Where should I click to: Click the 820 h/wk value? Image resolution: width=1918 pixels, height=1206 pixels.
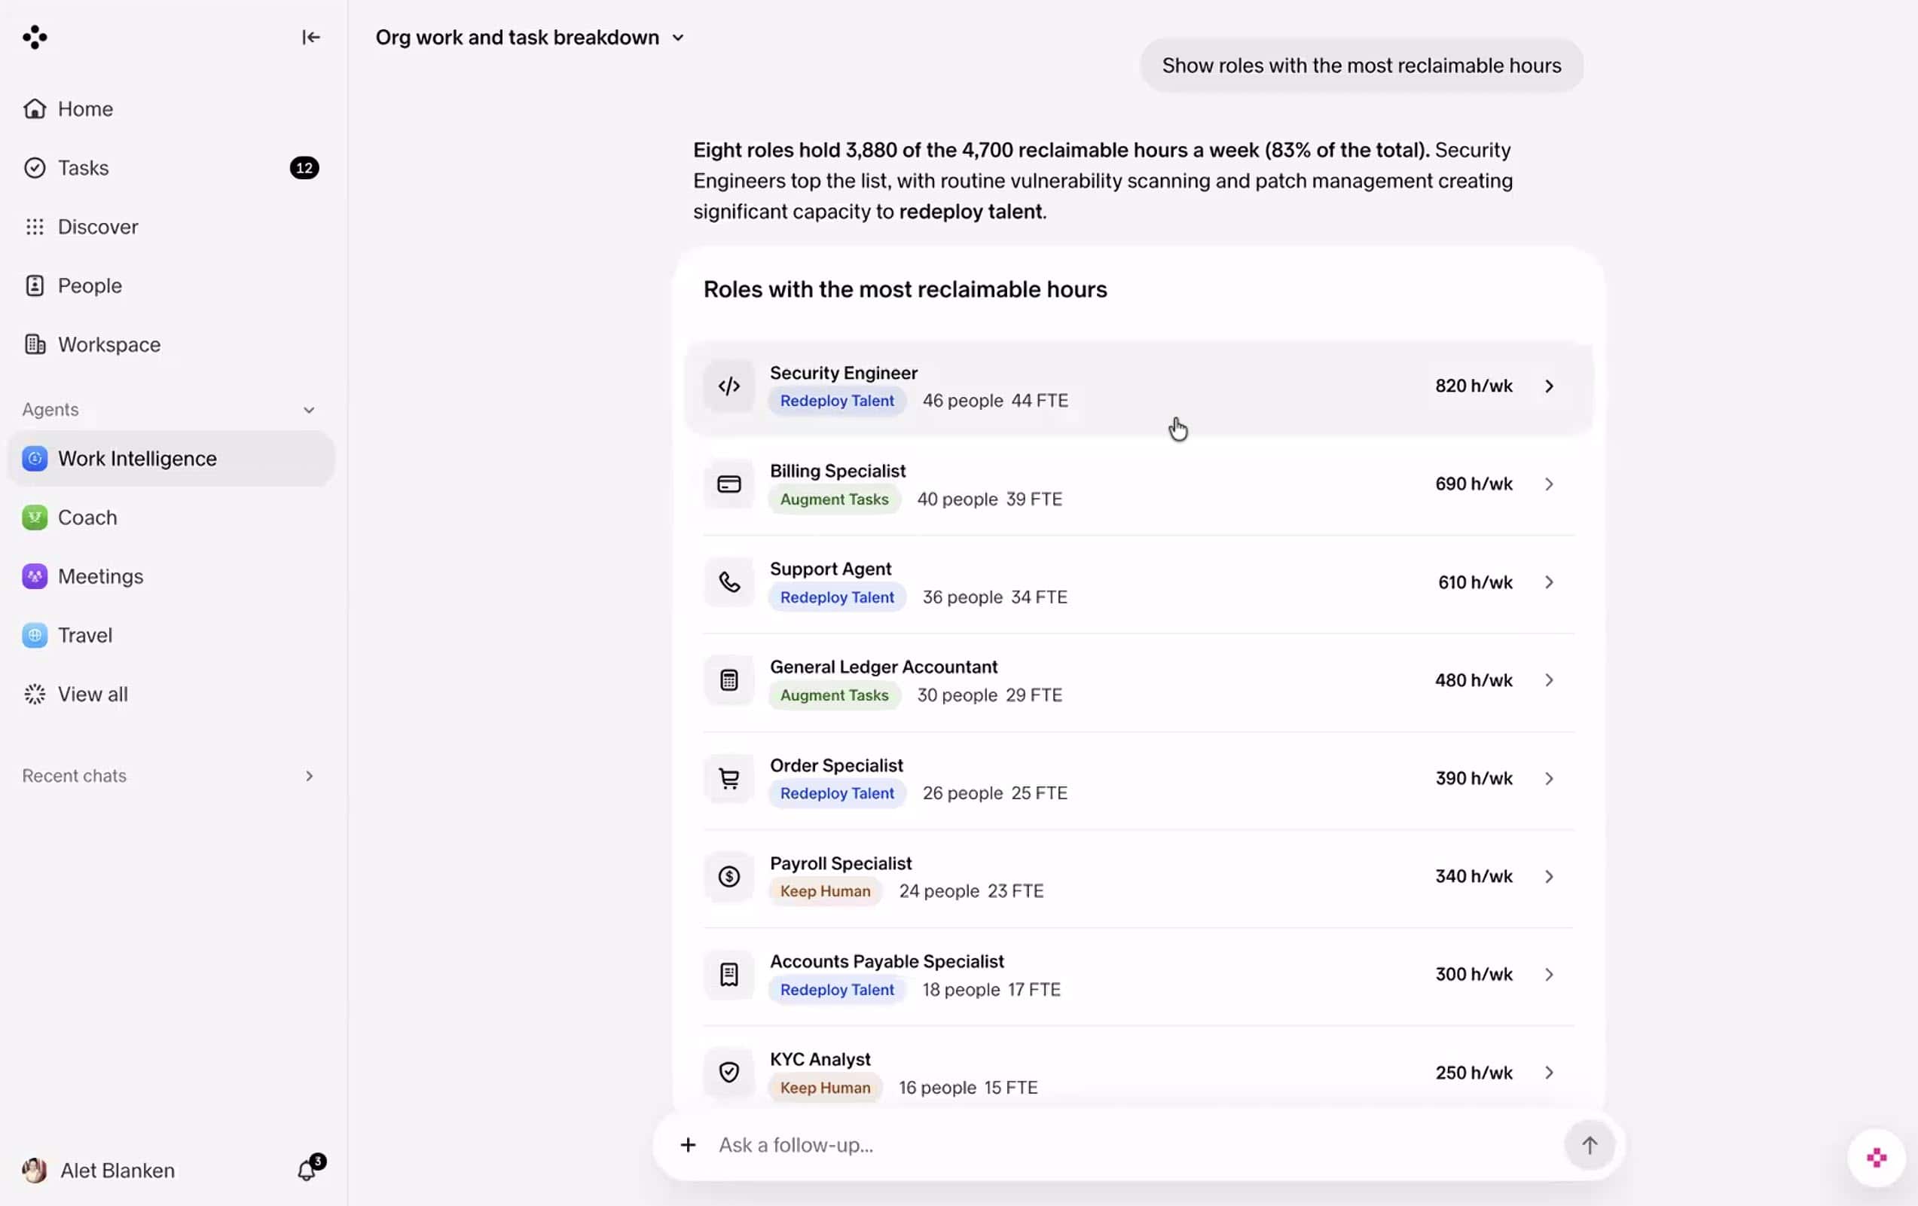click(x=1473, y=386)
